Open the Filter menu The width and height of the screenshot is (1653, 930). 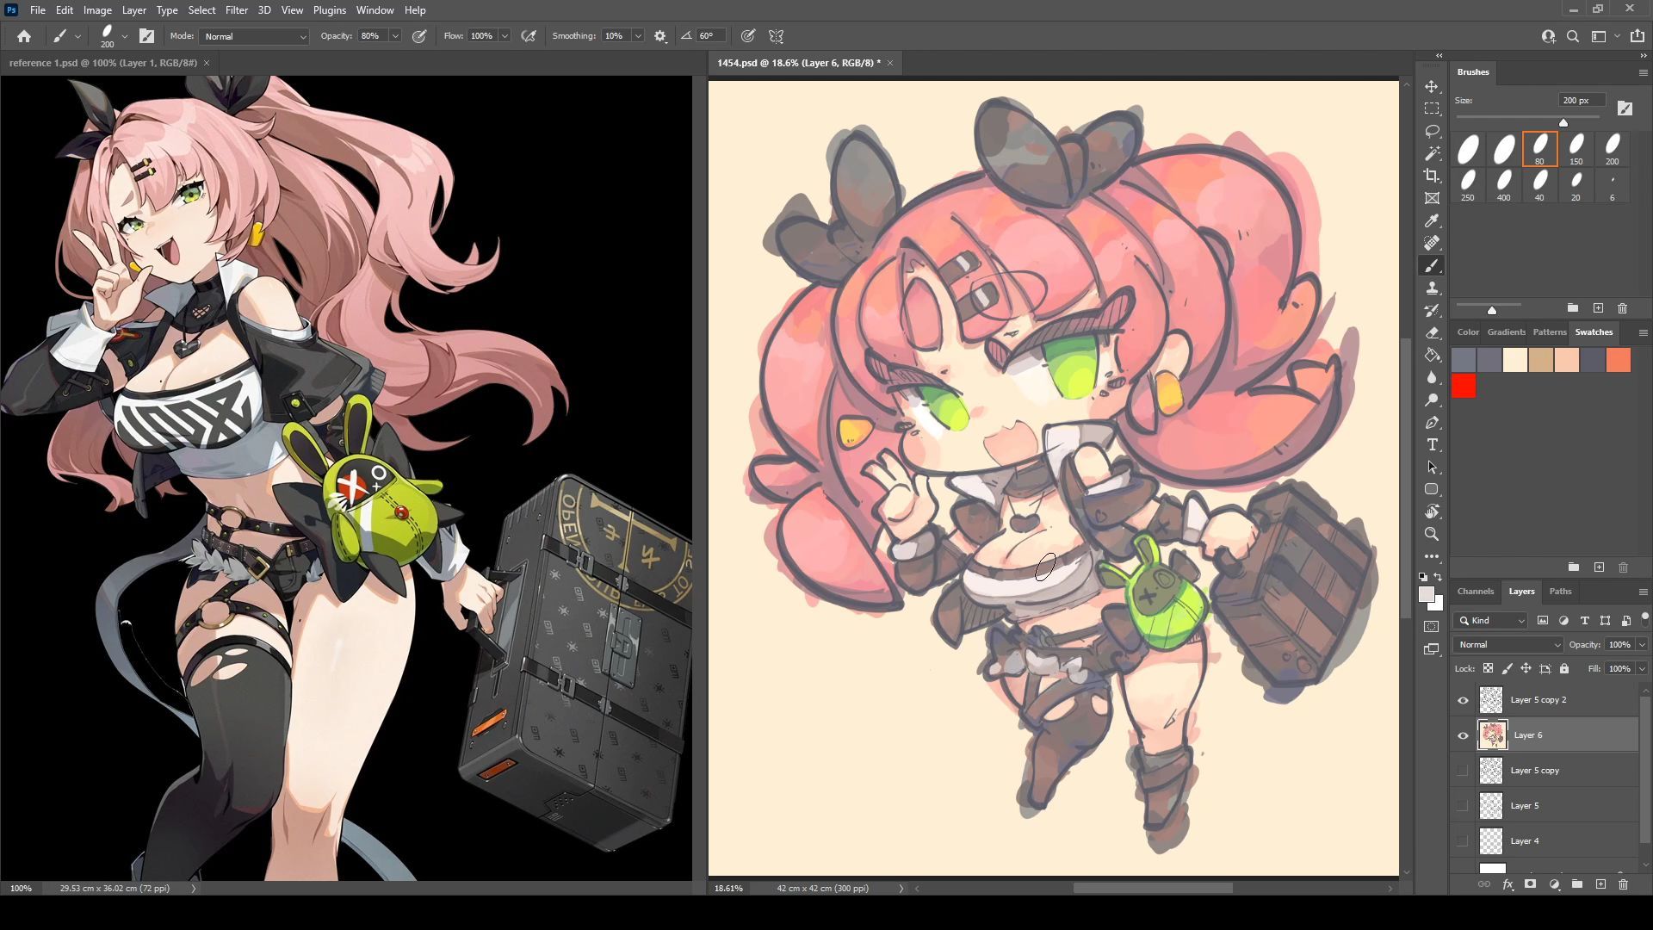pos(236,10)
